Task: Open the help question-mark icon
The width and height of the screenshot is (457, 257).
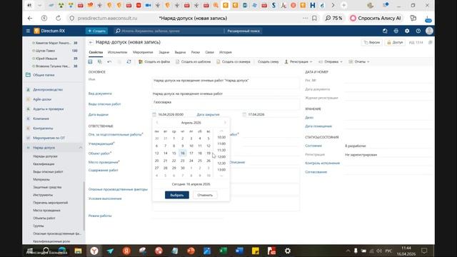Action: point(418,31)
